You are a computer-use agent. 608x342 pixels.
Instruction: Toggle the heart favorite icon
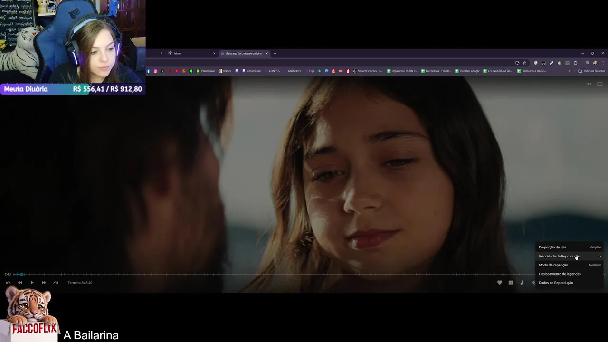pos(500,283)
